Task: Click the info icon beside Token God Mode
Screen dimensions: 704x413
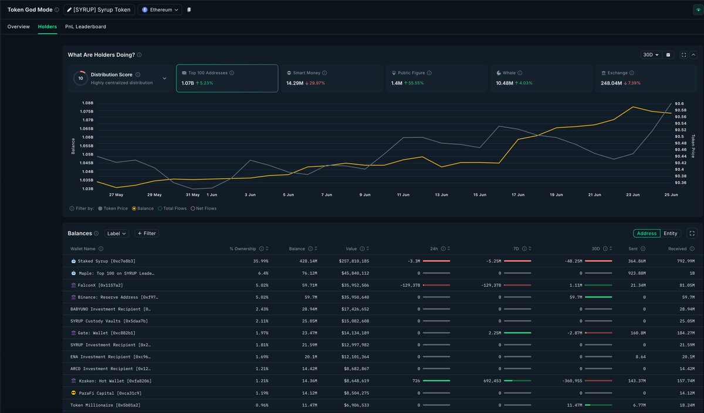Action: [x=57, y=10]
